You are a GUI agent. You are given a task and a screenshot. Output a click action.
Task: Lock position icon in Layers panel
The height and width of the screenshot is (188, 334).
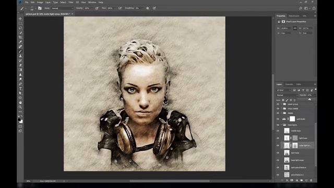click(x=291, y=100)
